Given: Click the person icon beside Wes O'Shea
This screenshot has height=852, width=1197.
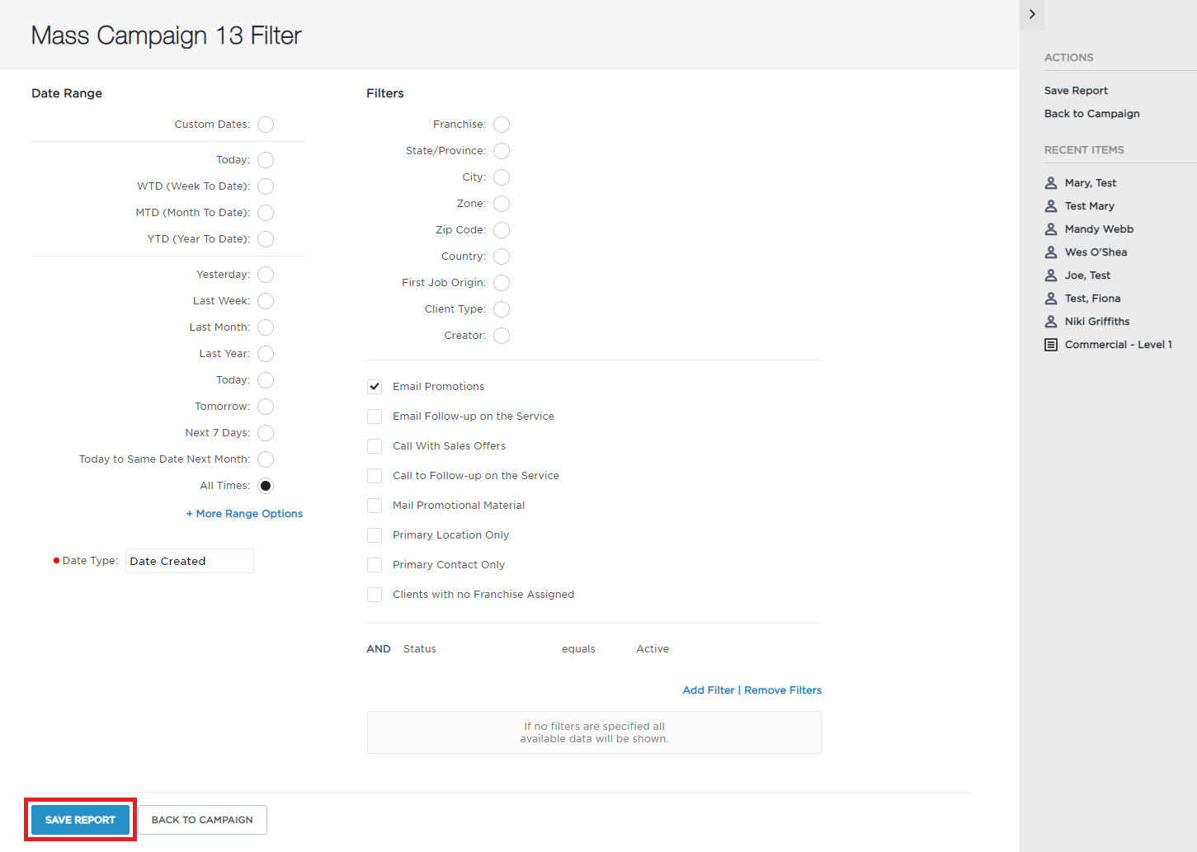Looking at the screenshot, I should 1051,252.
